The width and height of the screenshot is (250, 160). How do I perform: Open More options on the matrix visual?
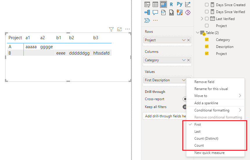[127, 29]
